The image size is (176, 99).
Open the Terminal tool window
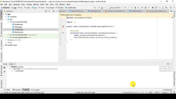pyautogui.click(x=16, y=90)
